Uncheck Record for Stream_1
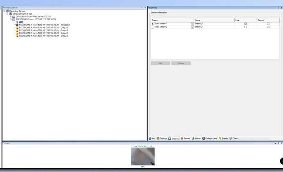283x172 pixels. click(x=268, y=27)
